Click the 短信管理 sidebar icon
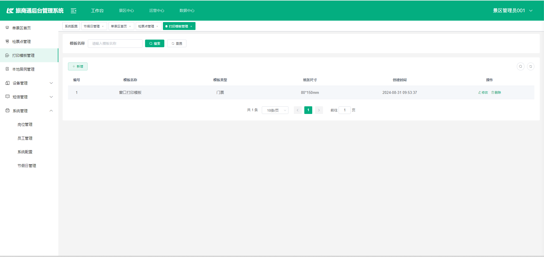 coord(8,97)
